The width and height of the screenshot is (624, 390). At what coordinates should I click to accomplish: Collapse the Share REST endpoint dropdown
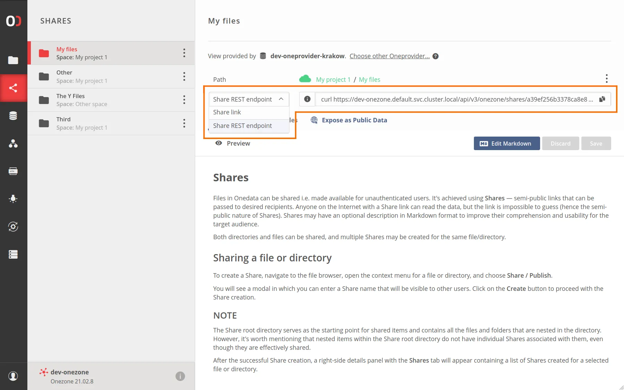tap(281, 99)
